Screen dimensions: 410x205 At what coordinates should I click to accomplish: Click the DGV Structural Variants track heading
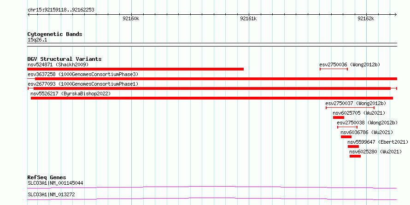click(x=64, y=59)
